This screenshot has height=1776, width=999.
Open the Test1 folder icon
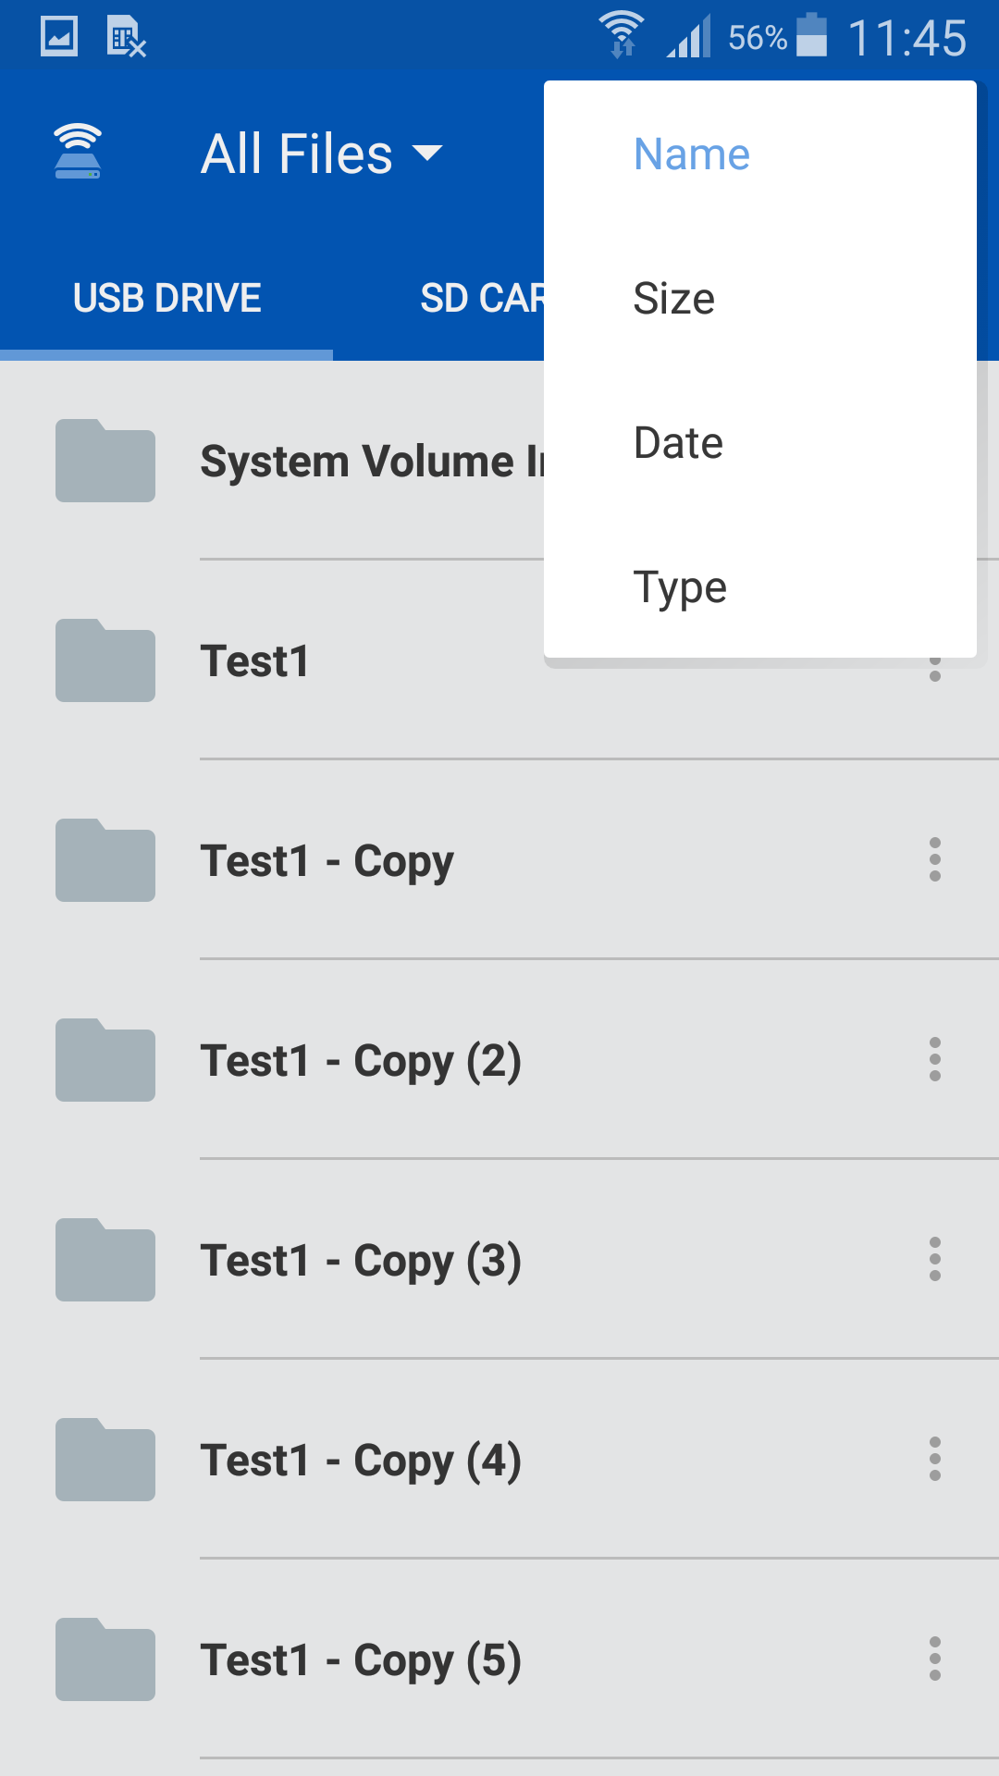click(x=105, y=660)
